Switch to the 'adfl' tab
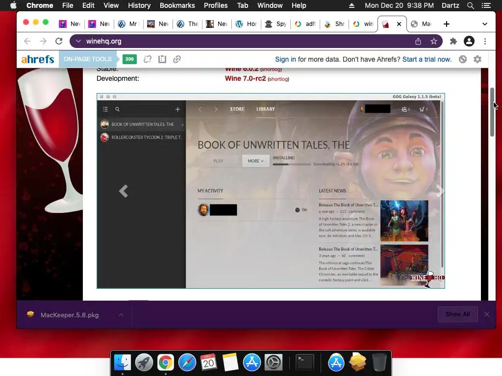 coord(305,24)
